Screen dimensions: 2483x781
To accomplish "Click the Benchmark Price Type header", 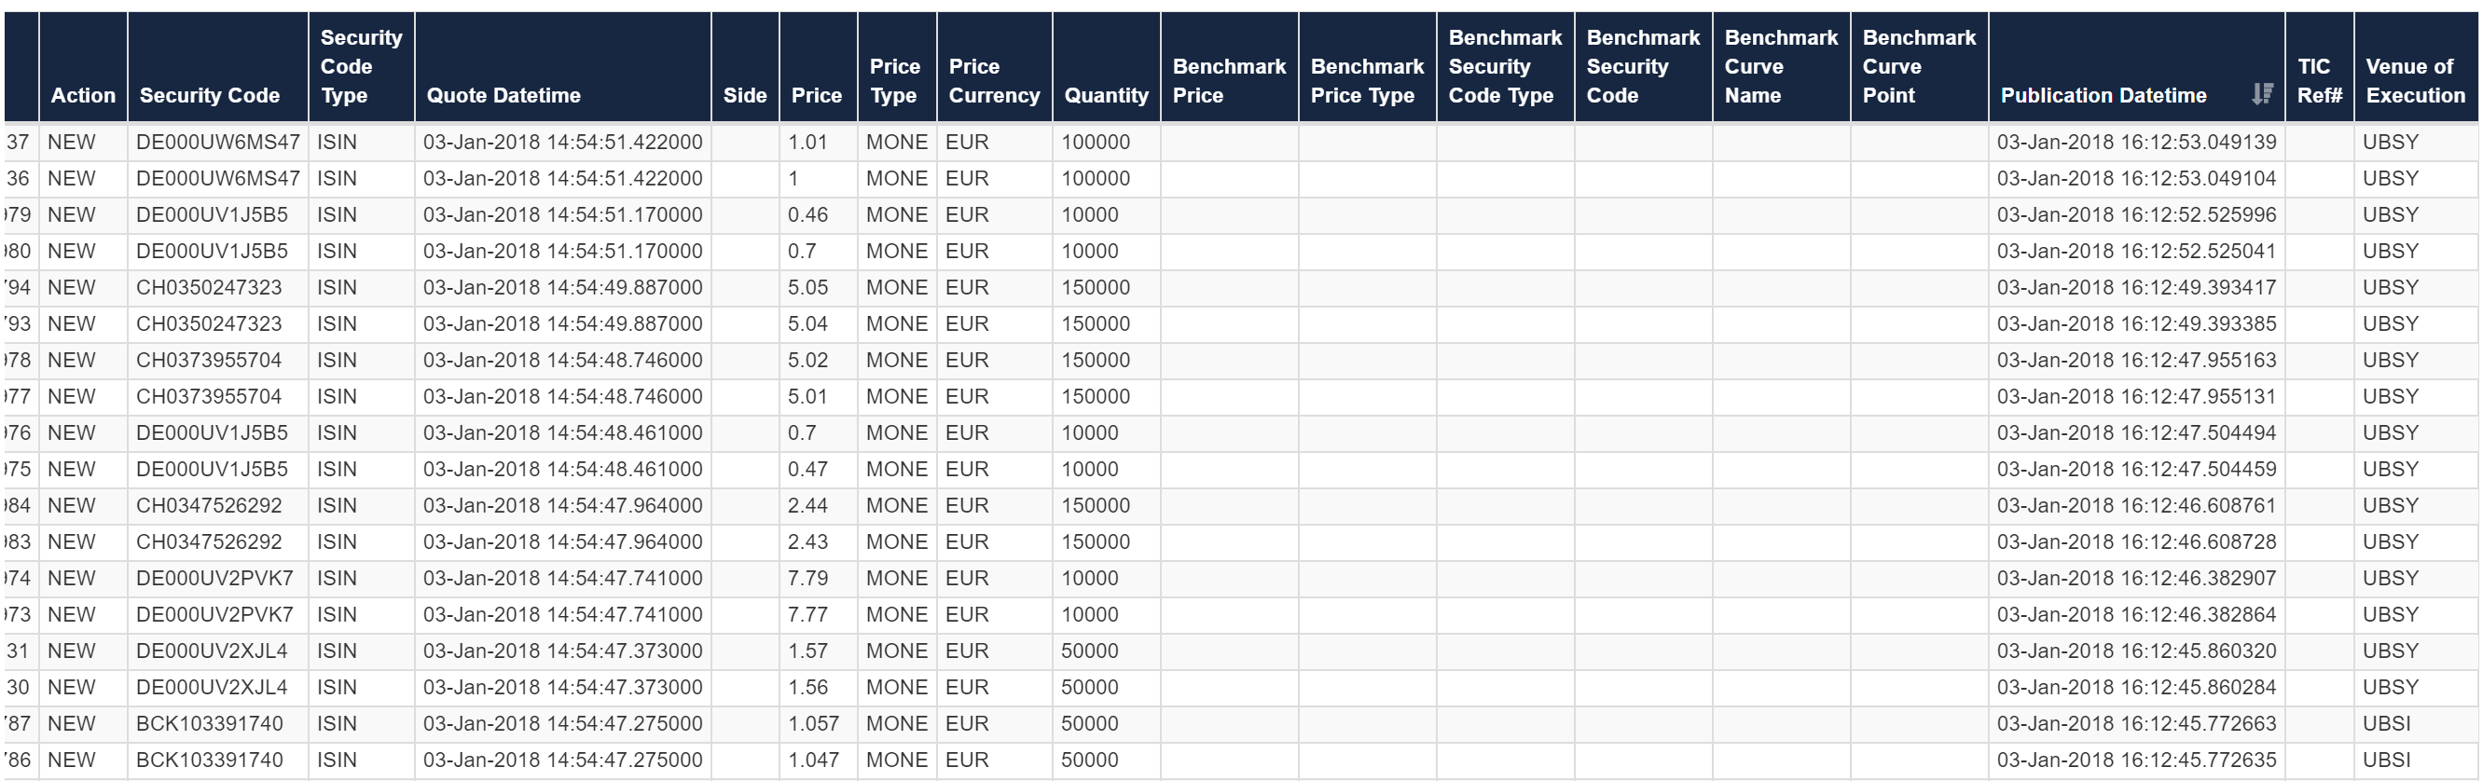I will click(1368, 66).
